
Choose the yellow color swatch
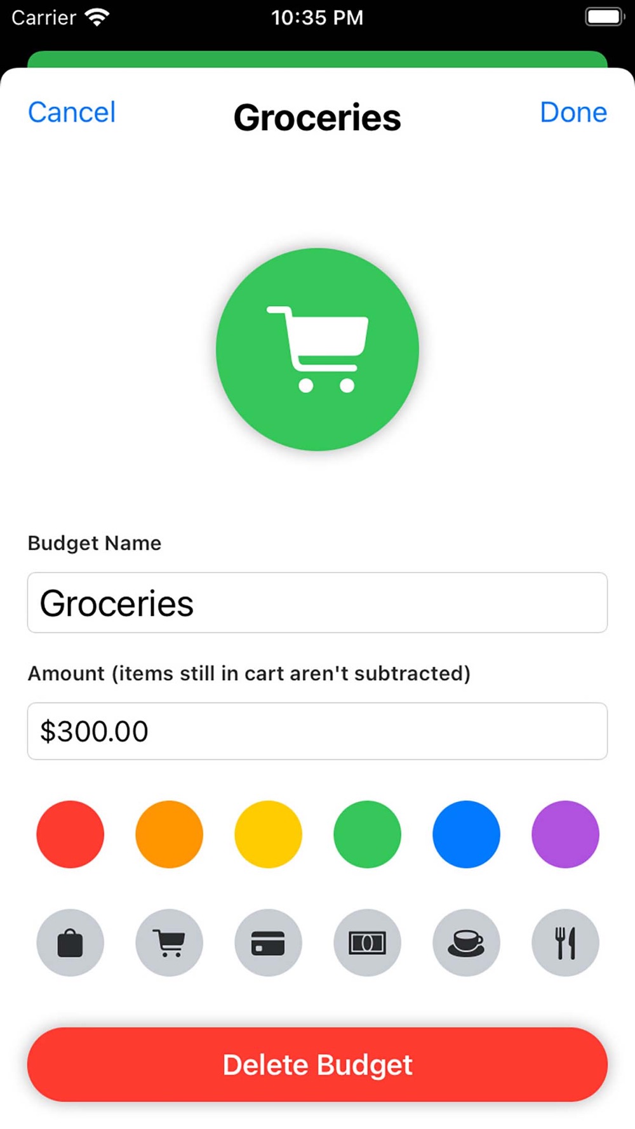[x=269, y=834]
